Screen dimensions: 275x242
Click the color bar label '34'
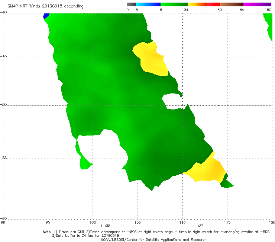coord(186,10)
